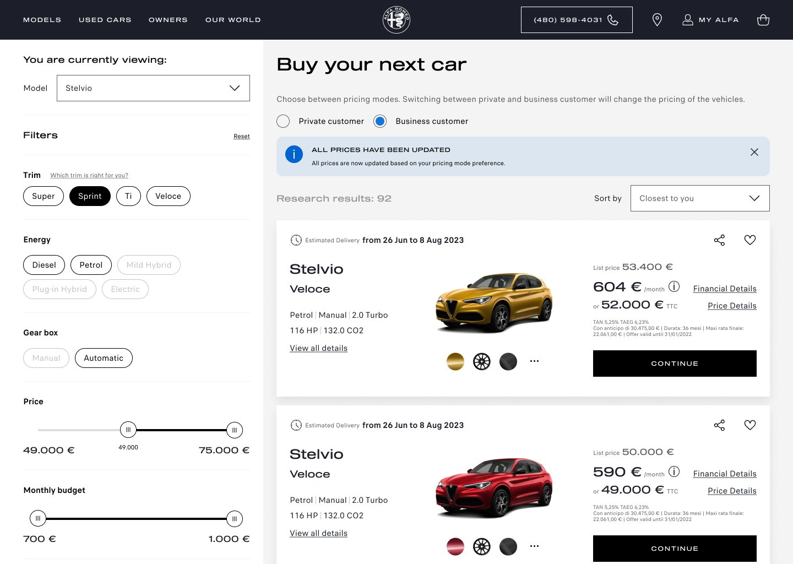Select dark interior swatch under gold Stelvio
Screen dimensions: 793x564
(508, 361)
